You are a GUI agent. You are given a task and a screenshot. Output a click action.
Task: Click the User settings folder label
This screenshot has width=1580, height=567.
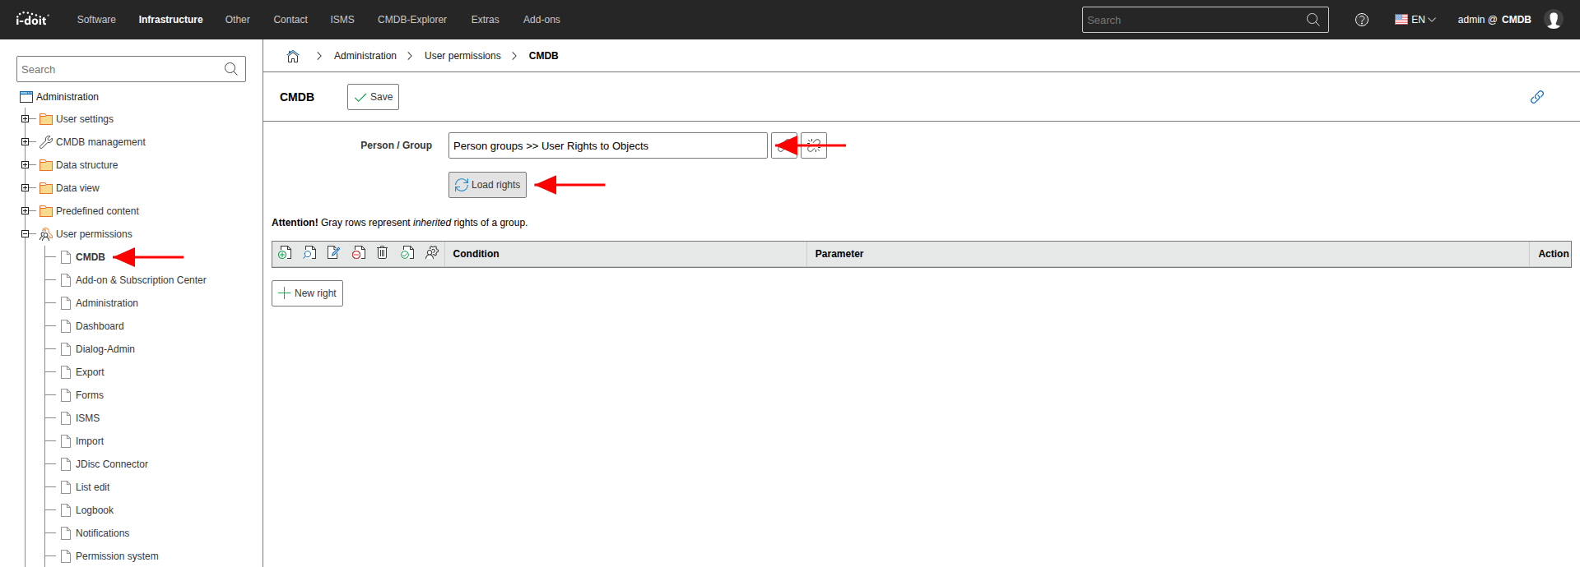85,119
